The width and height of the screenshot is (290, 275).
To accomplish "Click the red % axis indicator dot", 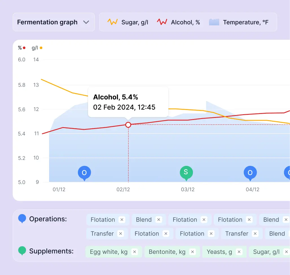I will [x=24, y=48].
